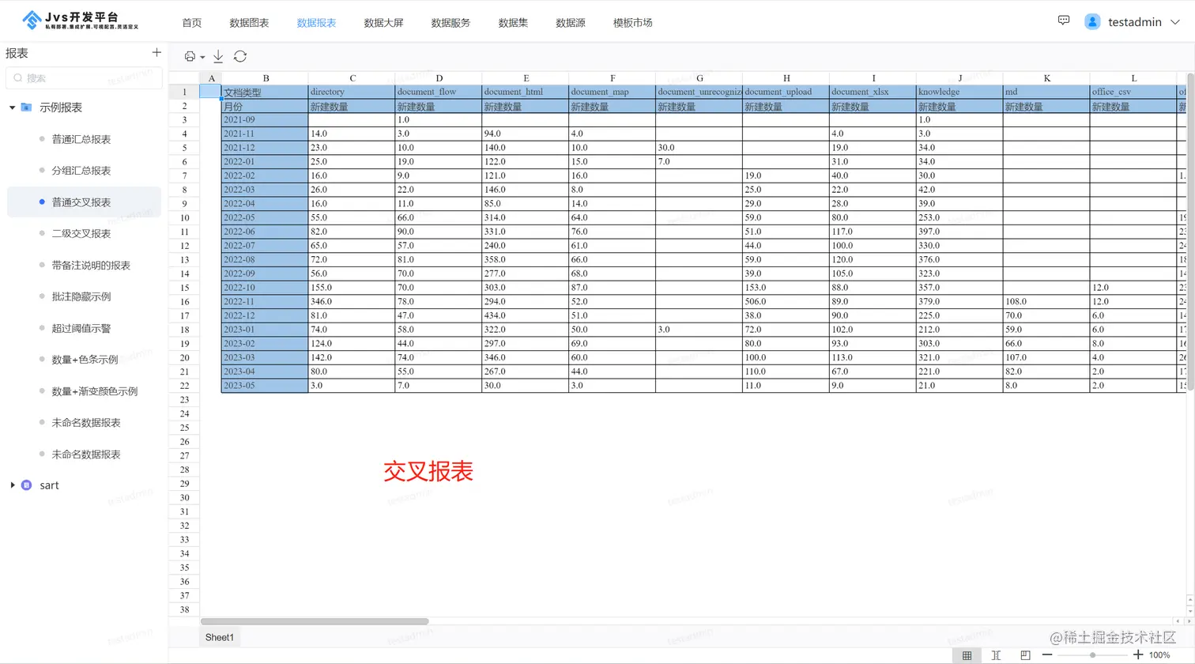1195x664 pixels.
Task: Select column A header
Action: pos(211,78)
